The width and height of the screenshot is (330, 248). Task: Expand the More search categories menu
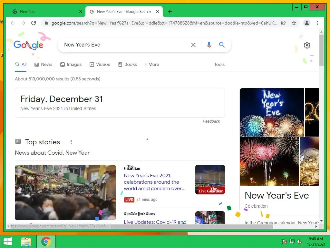152,65
